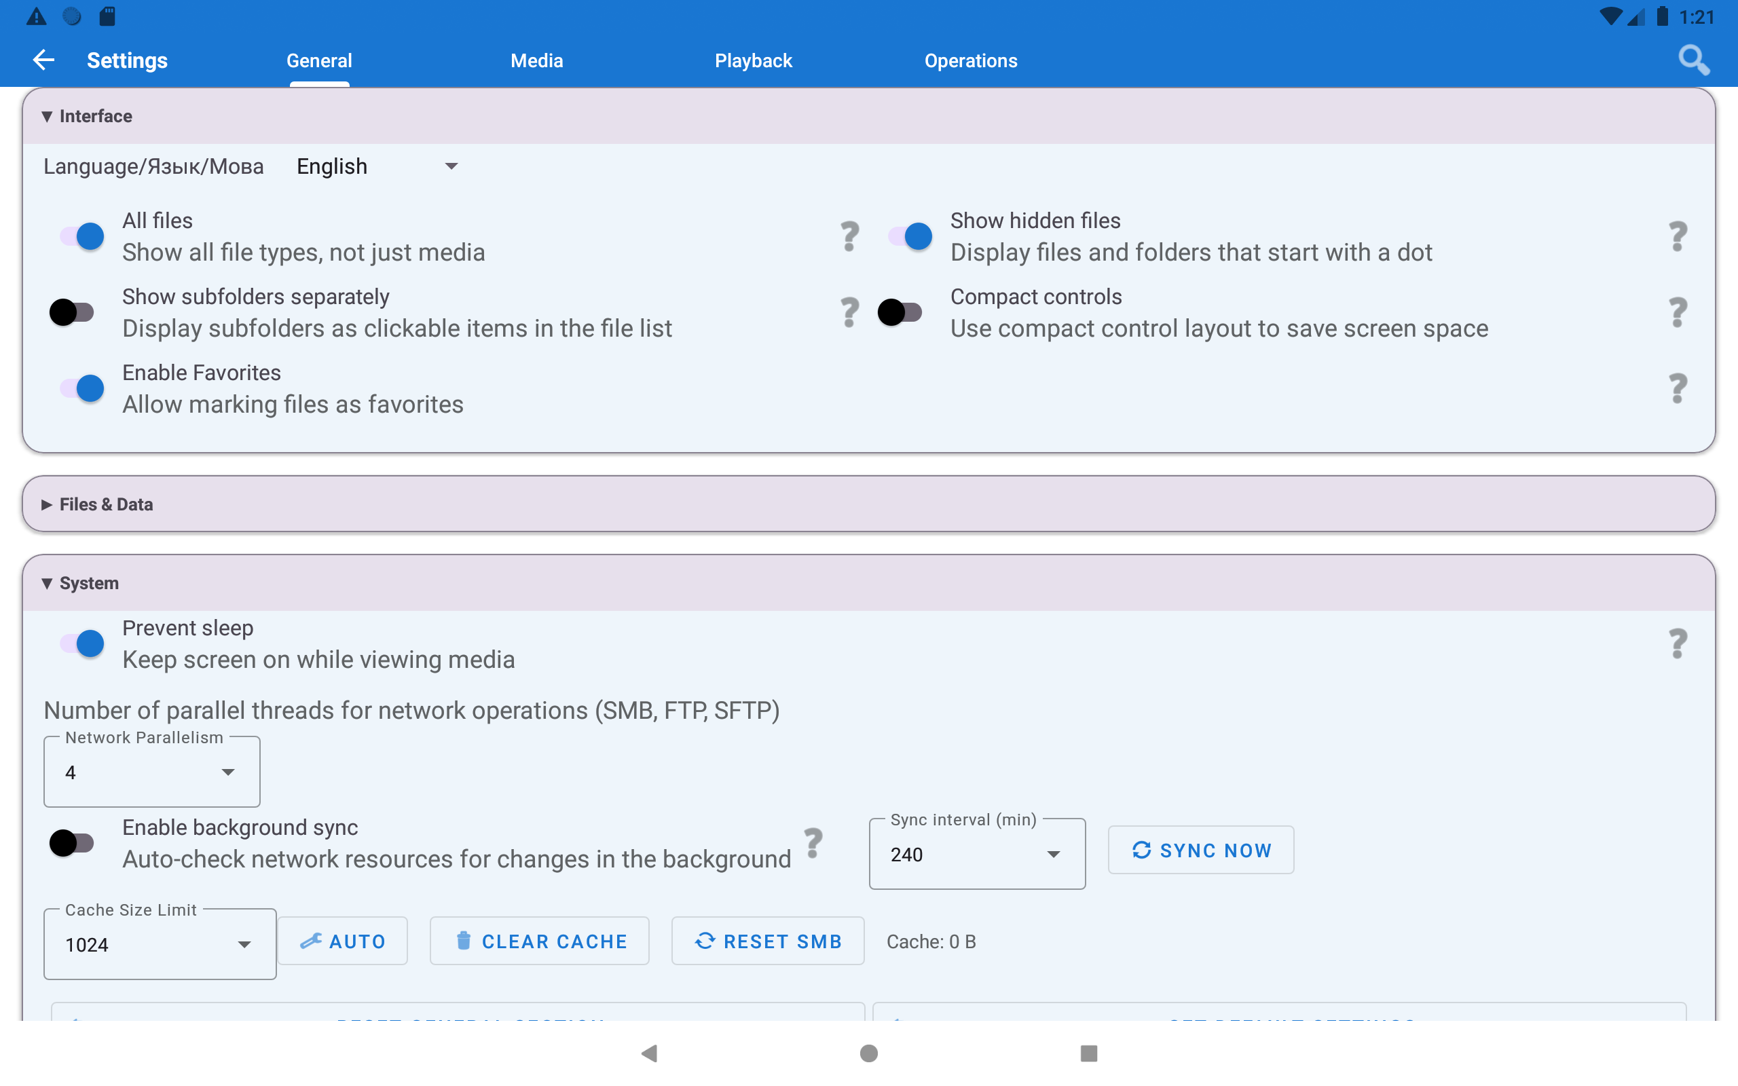The image size is (1738, 1086).
Task: Switch to the General tab
Action: pos(319,60)
